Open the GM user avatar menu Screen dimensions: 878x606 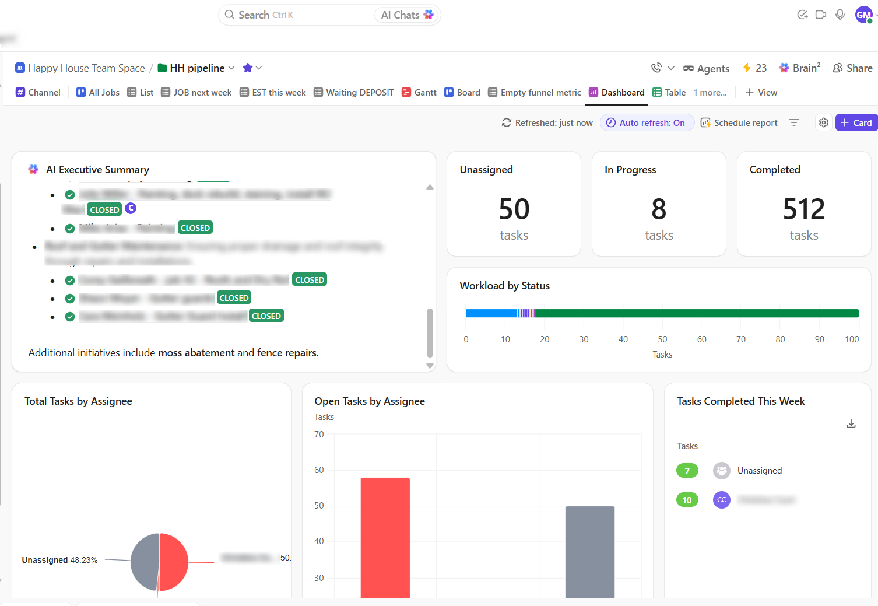pos(863,15)
